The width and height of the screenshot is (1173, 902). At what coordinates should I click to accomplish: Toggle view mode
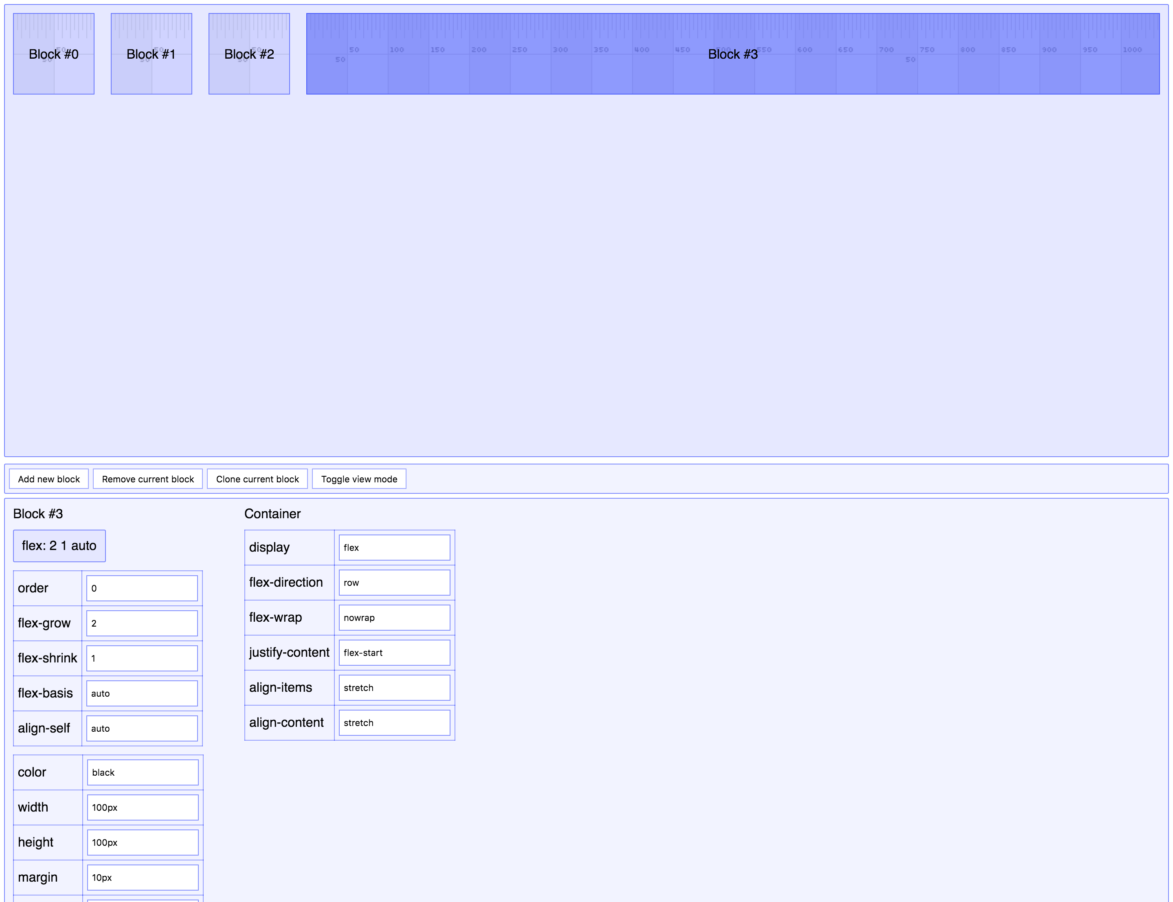pos(359,479)
